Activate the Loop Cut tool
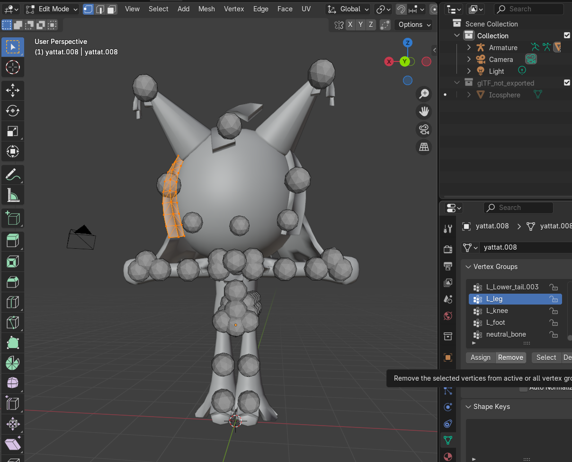 click(13, 302)
